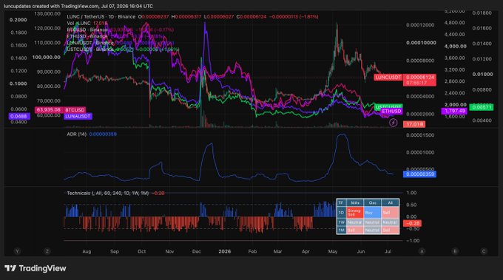The height and width of the screenshot is (280, 503).
Task: Click the Apr label on time axis
Action: tap(305, 251)
